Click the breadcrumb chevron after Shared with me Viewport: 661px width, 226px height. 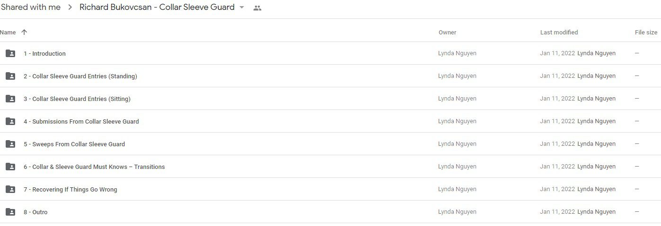(x=70, y=8)
